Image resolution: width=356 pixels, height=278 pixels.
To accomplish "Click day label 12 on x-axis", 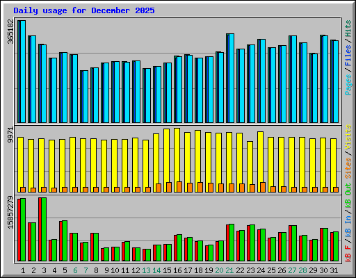I will (x=136, y=270).
